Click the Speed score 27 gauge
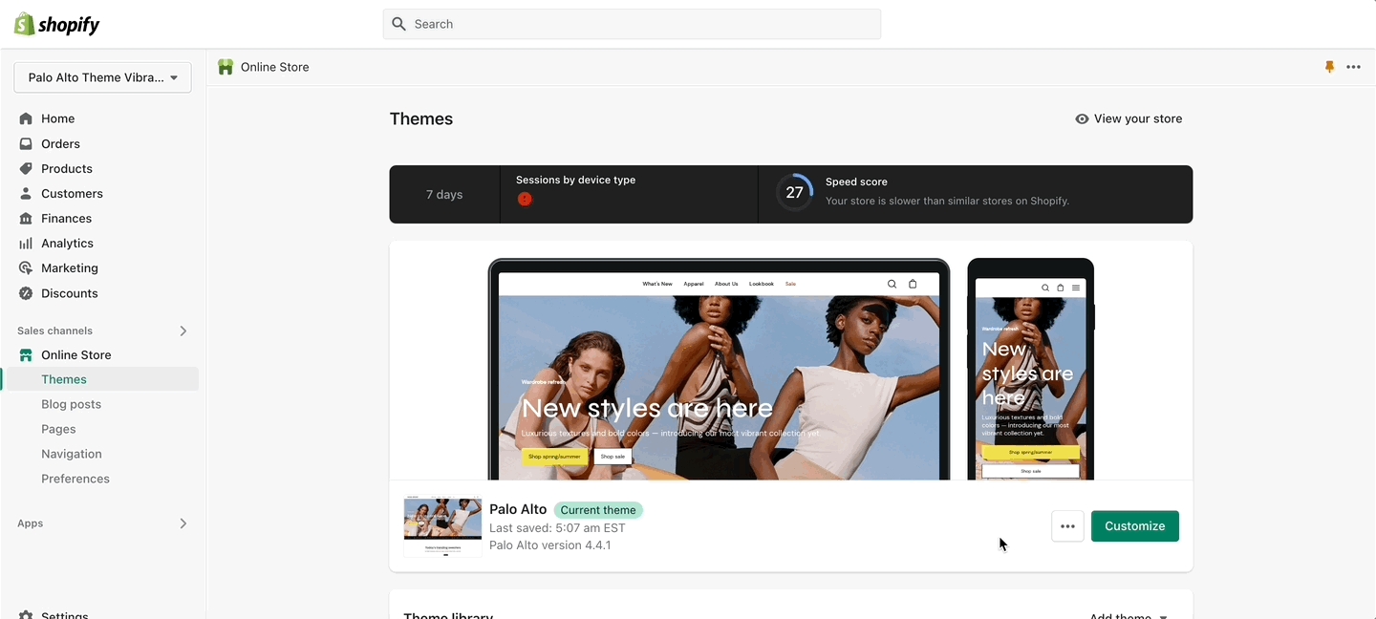Viewport: 1376px width, 619px height. tap(794, 193)
